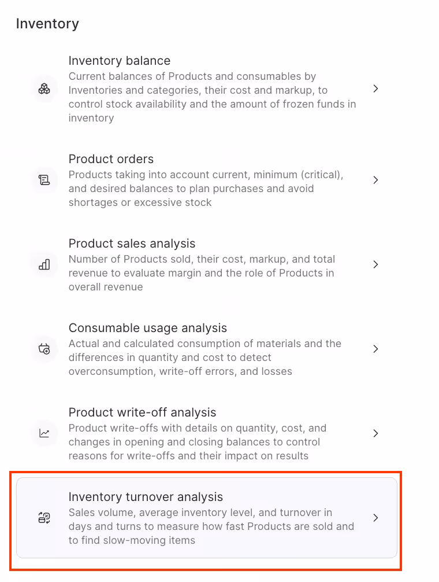Click the Product write-off analysis line-chart icon
This screenshot has height=582, width=439.
(44, 433)
